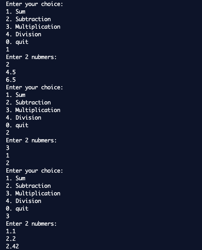Click the 4.5 input value line
The height and width of the screenshot is (250, 202).
click(11, 72)
